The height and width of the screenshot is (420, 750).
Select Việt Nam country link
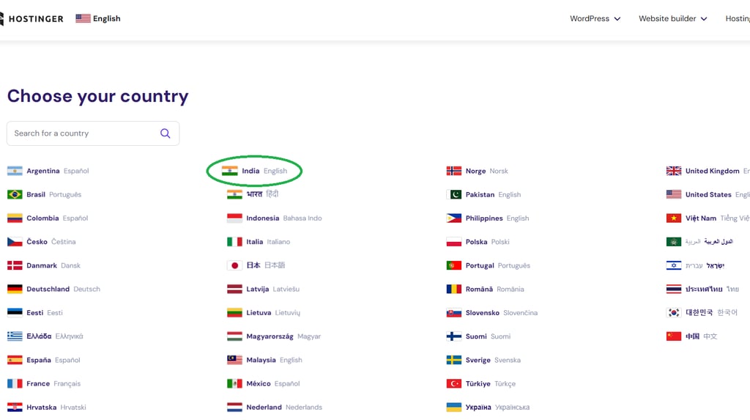[708, 218]
